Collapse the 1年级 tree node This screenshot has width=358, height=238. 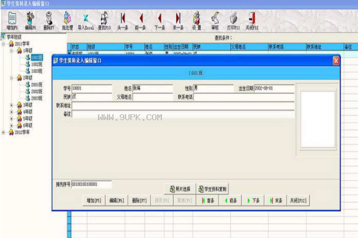click(11, 50)
